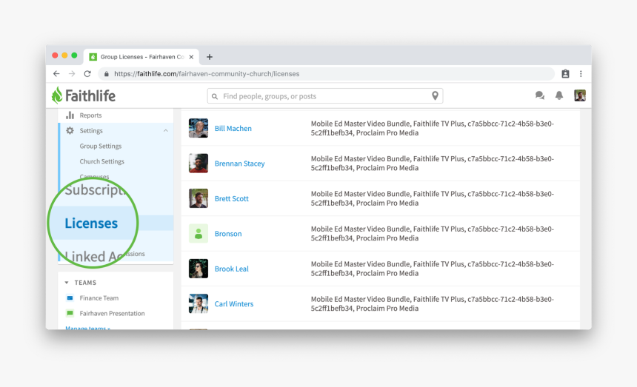
Task: Click in the Find people search field
Action: pos(325,96)
